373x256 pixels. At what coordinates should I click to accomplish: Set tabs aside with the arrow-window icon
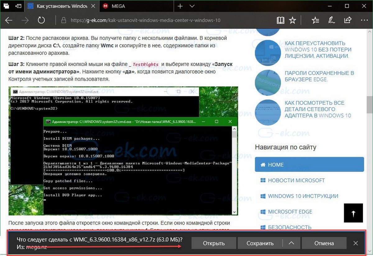[19, 6]
